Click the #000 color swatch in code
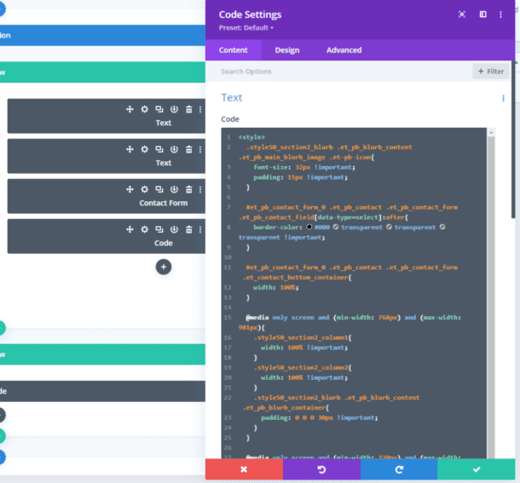The image size is (520, 483). (310, 227)
